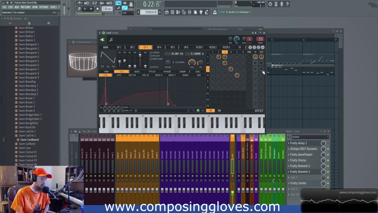Click the plugin picker plug icon in toolbar
Image resolution: width=378 pixels, height=213 pixels.
click(x=201, y=12)
